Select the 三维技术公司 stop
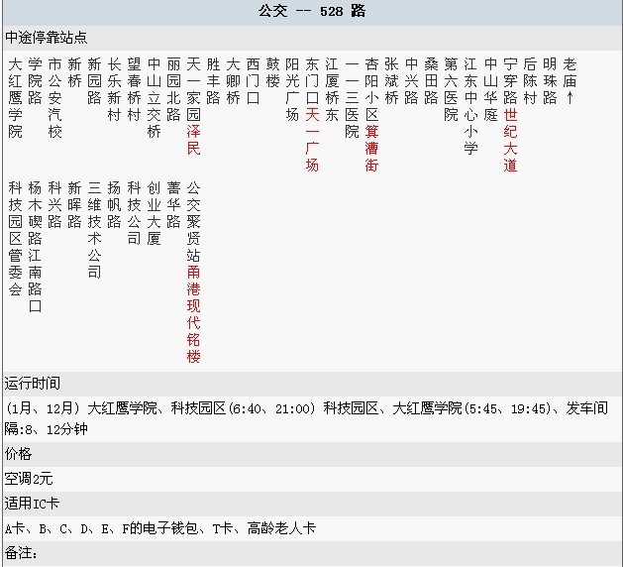This screenshot has height=567, width=623. (x=94, y=230)
